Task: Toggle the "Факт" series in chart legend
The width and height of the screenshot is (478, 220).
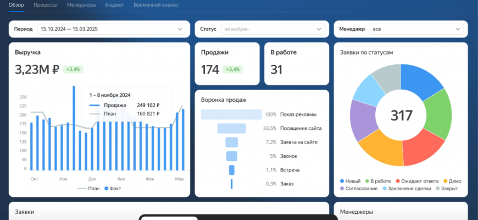Action: coord(113,188)
